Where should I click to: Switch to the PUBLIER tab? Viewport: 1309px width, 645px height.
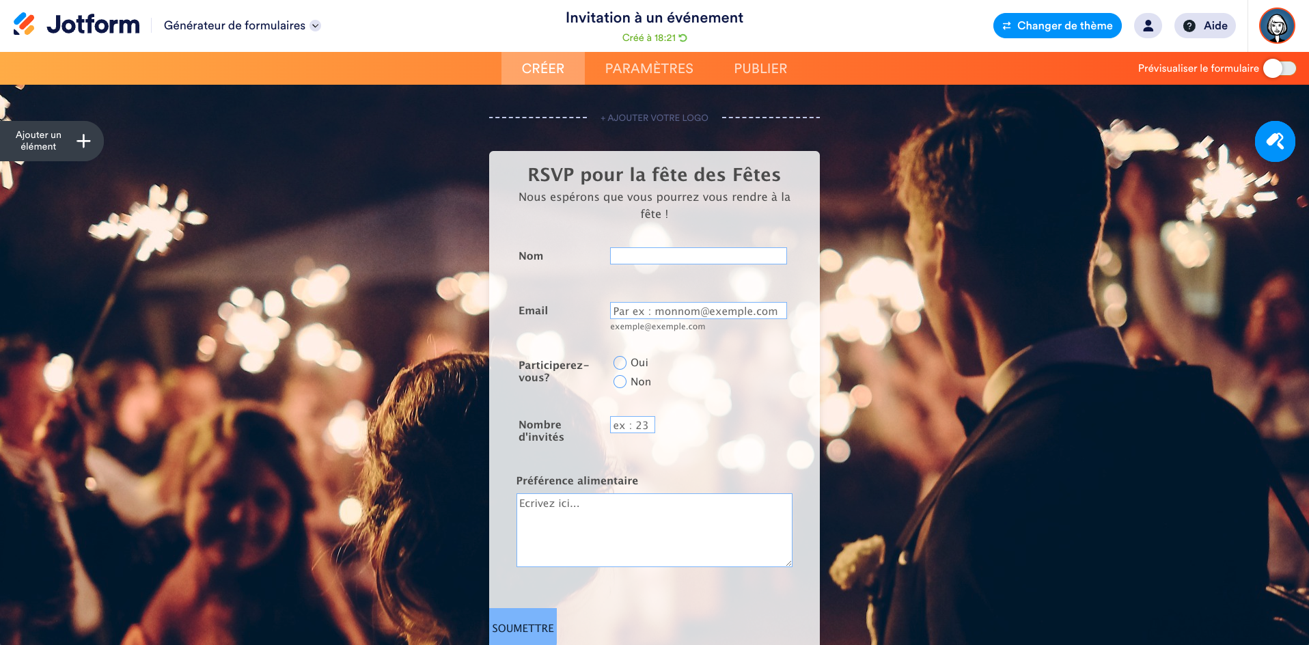point(760,68)
